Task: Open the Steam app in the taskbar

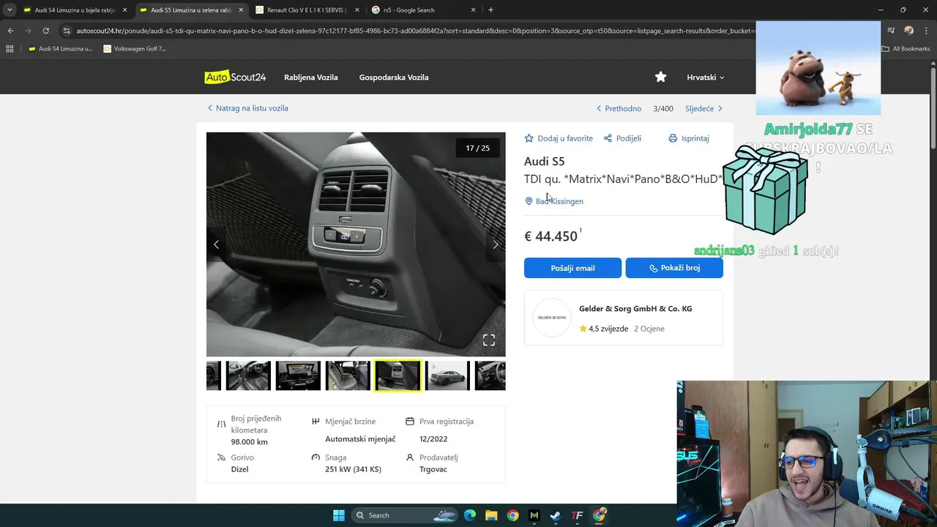Action: tap(556, 515)
